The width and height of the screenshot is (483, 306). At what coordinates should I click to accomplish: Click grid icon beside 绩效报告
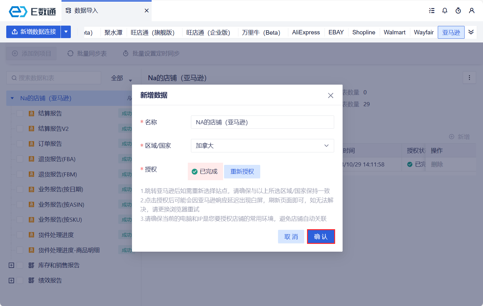pos(31,280)
